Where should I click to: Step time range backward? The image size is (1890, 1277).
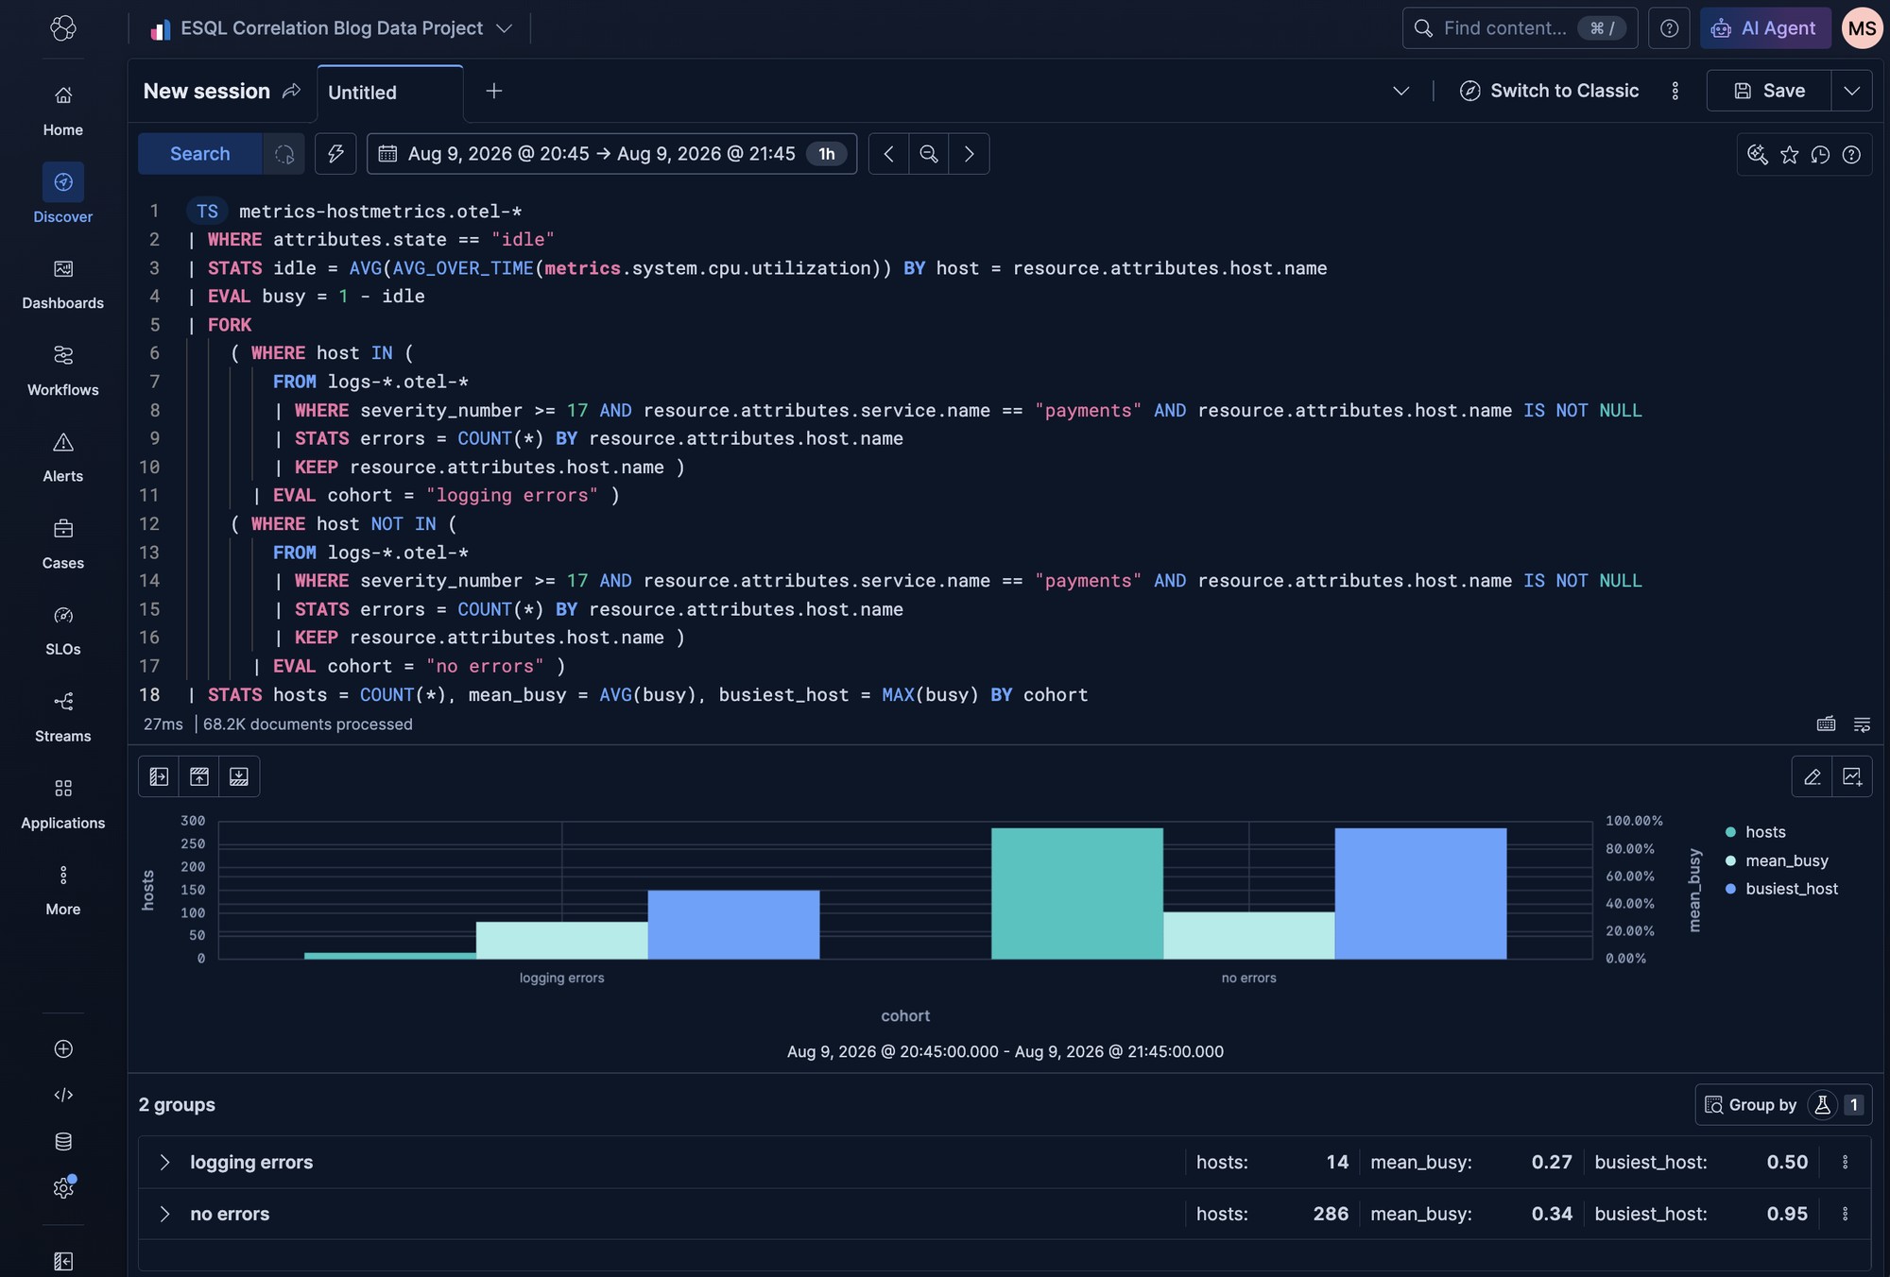888,154
